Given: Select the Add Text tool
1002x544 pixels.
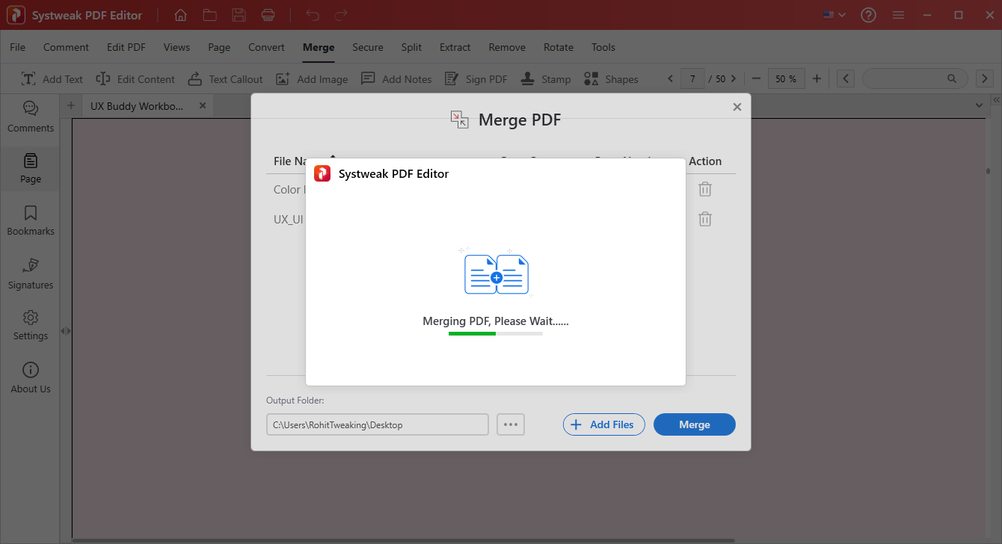Looking at the screenshot, I should [x=52, y=78].
